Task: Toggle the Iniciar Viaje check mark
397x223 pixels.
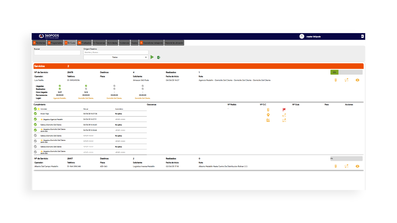Action: [x=35, y=114]
